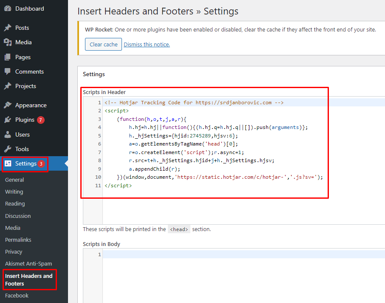Image resolution: width=385 pixels, height=303 pixels.
Task: Click the a.appendChild(r) line
Action: pos(154,169)
